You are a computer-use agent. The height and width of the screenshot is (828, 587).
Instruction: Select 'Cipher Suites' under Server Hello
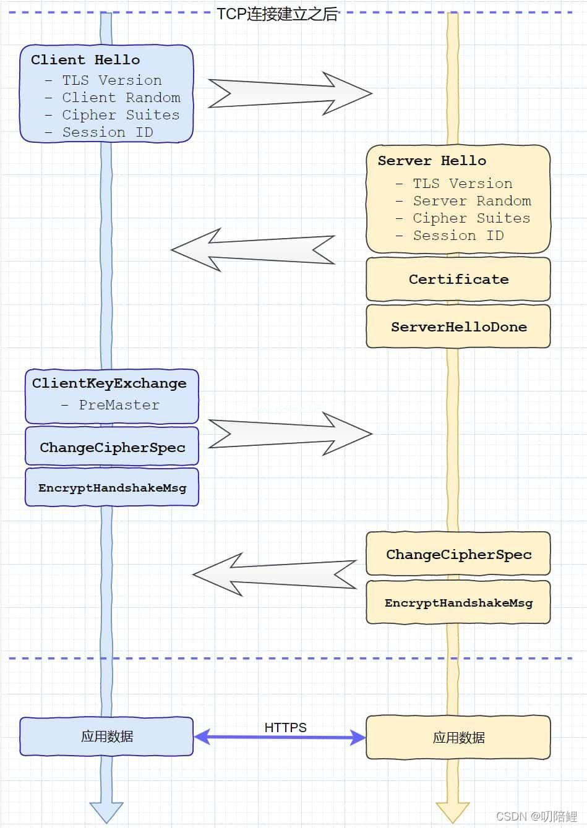[x=471, y=218]
